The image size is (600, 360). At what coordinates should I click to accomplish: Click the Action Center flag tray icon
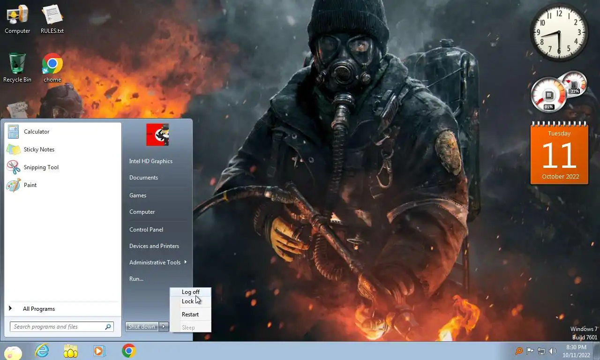(x=530, y=351)
